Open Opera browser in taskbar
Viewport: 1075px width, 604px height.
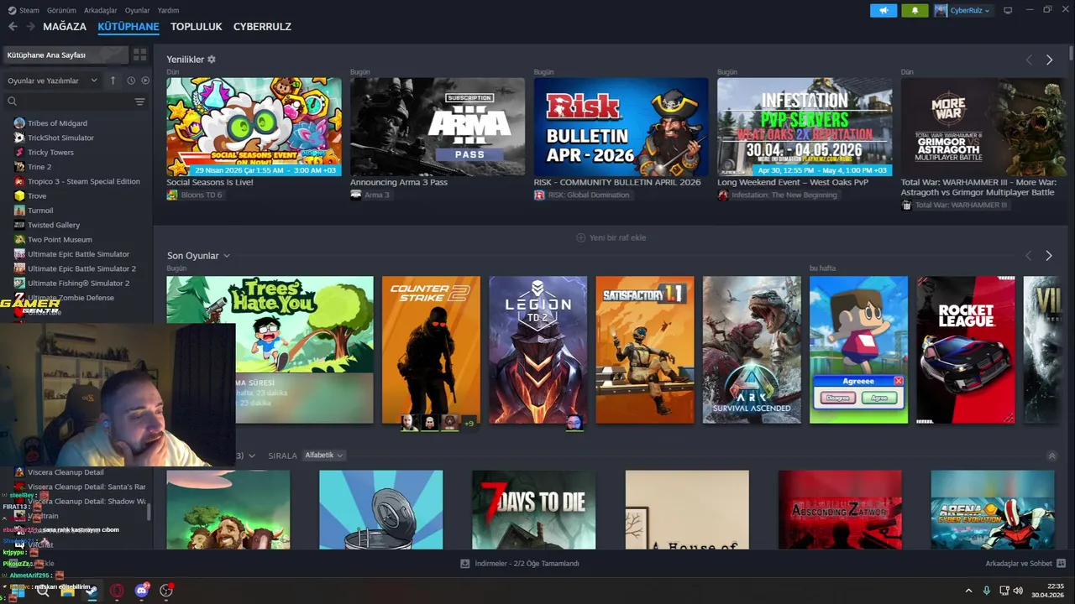[117, 591]
